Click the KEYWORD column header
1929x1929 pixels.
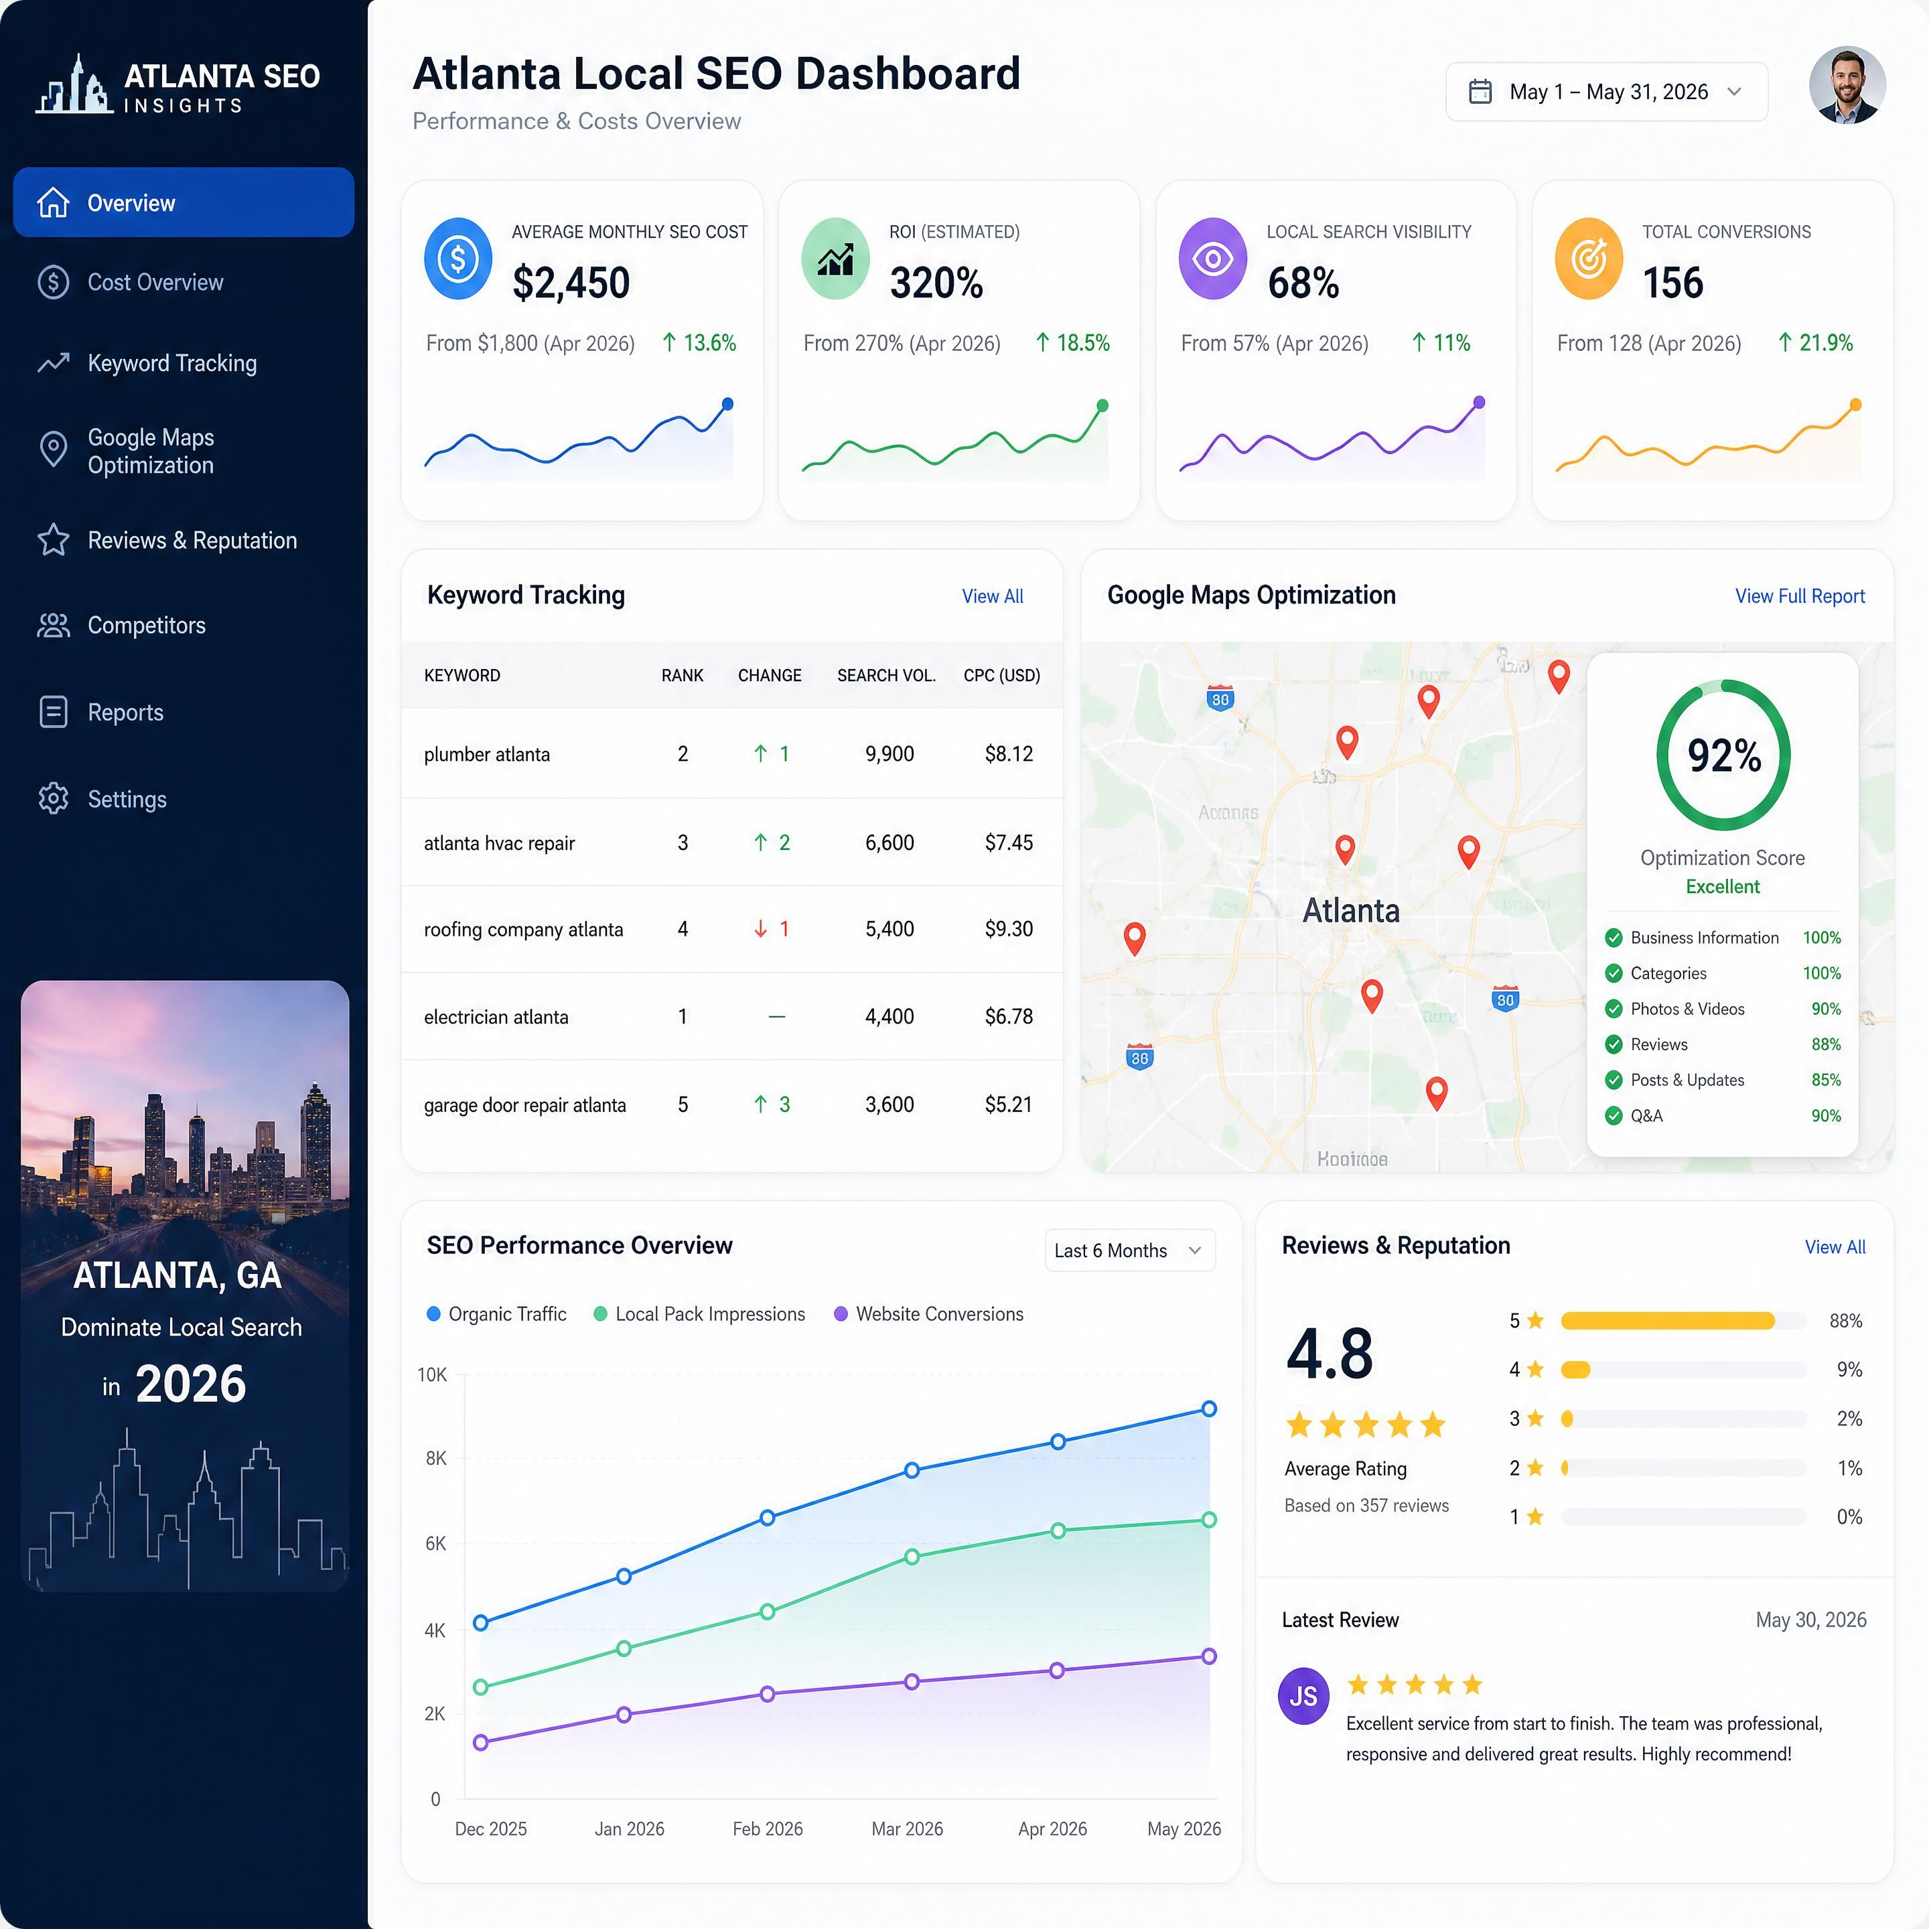tap(462, 675)
